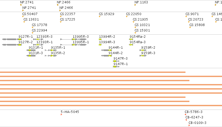Open the 9159R-2 gene model glyph
The height and width of the screenshot is (127, 222).
tap(143, 50)
